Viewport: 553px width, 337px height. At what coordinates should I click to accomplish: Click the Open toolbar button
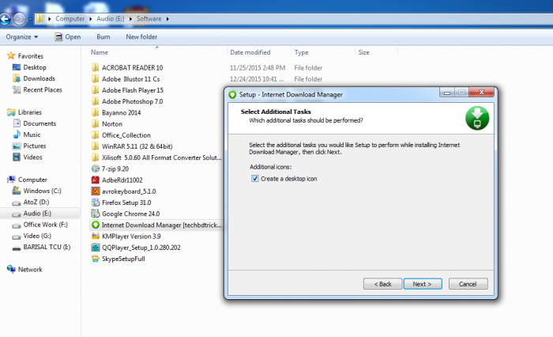68,36
